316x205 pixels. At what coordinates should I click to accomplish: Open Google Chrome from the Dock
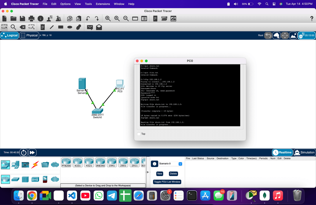pos(32,196)
